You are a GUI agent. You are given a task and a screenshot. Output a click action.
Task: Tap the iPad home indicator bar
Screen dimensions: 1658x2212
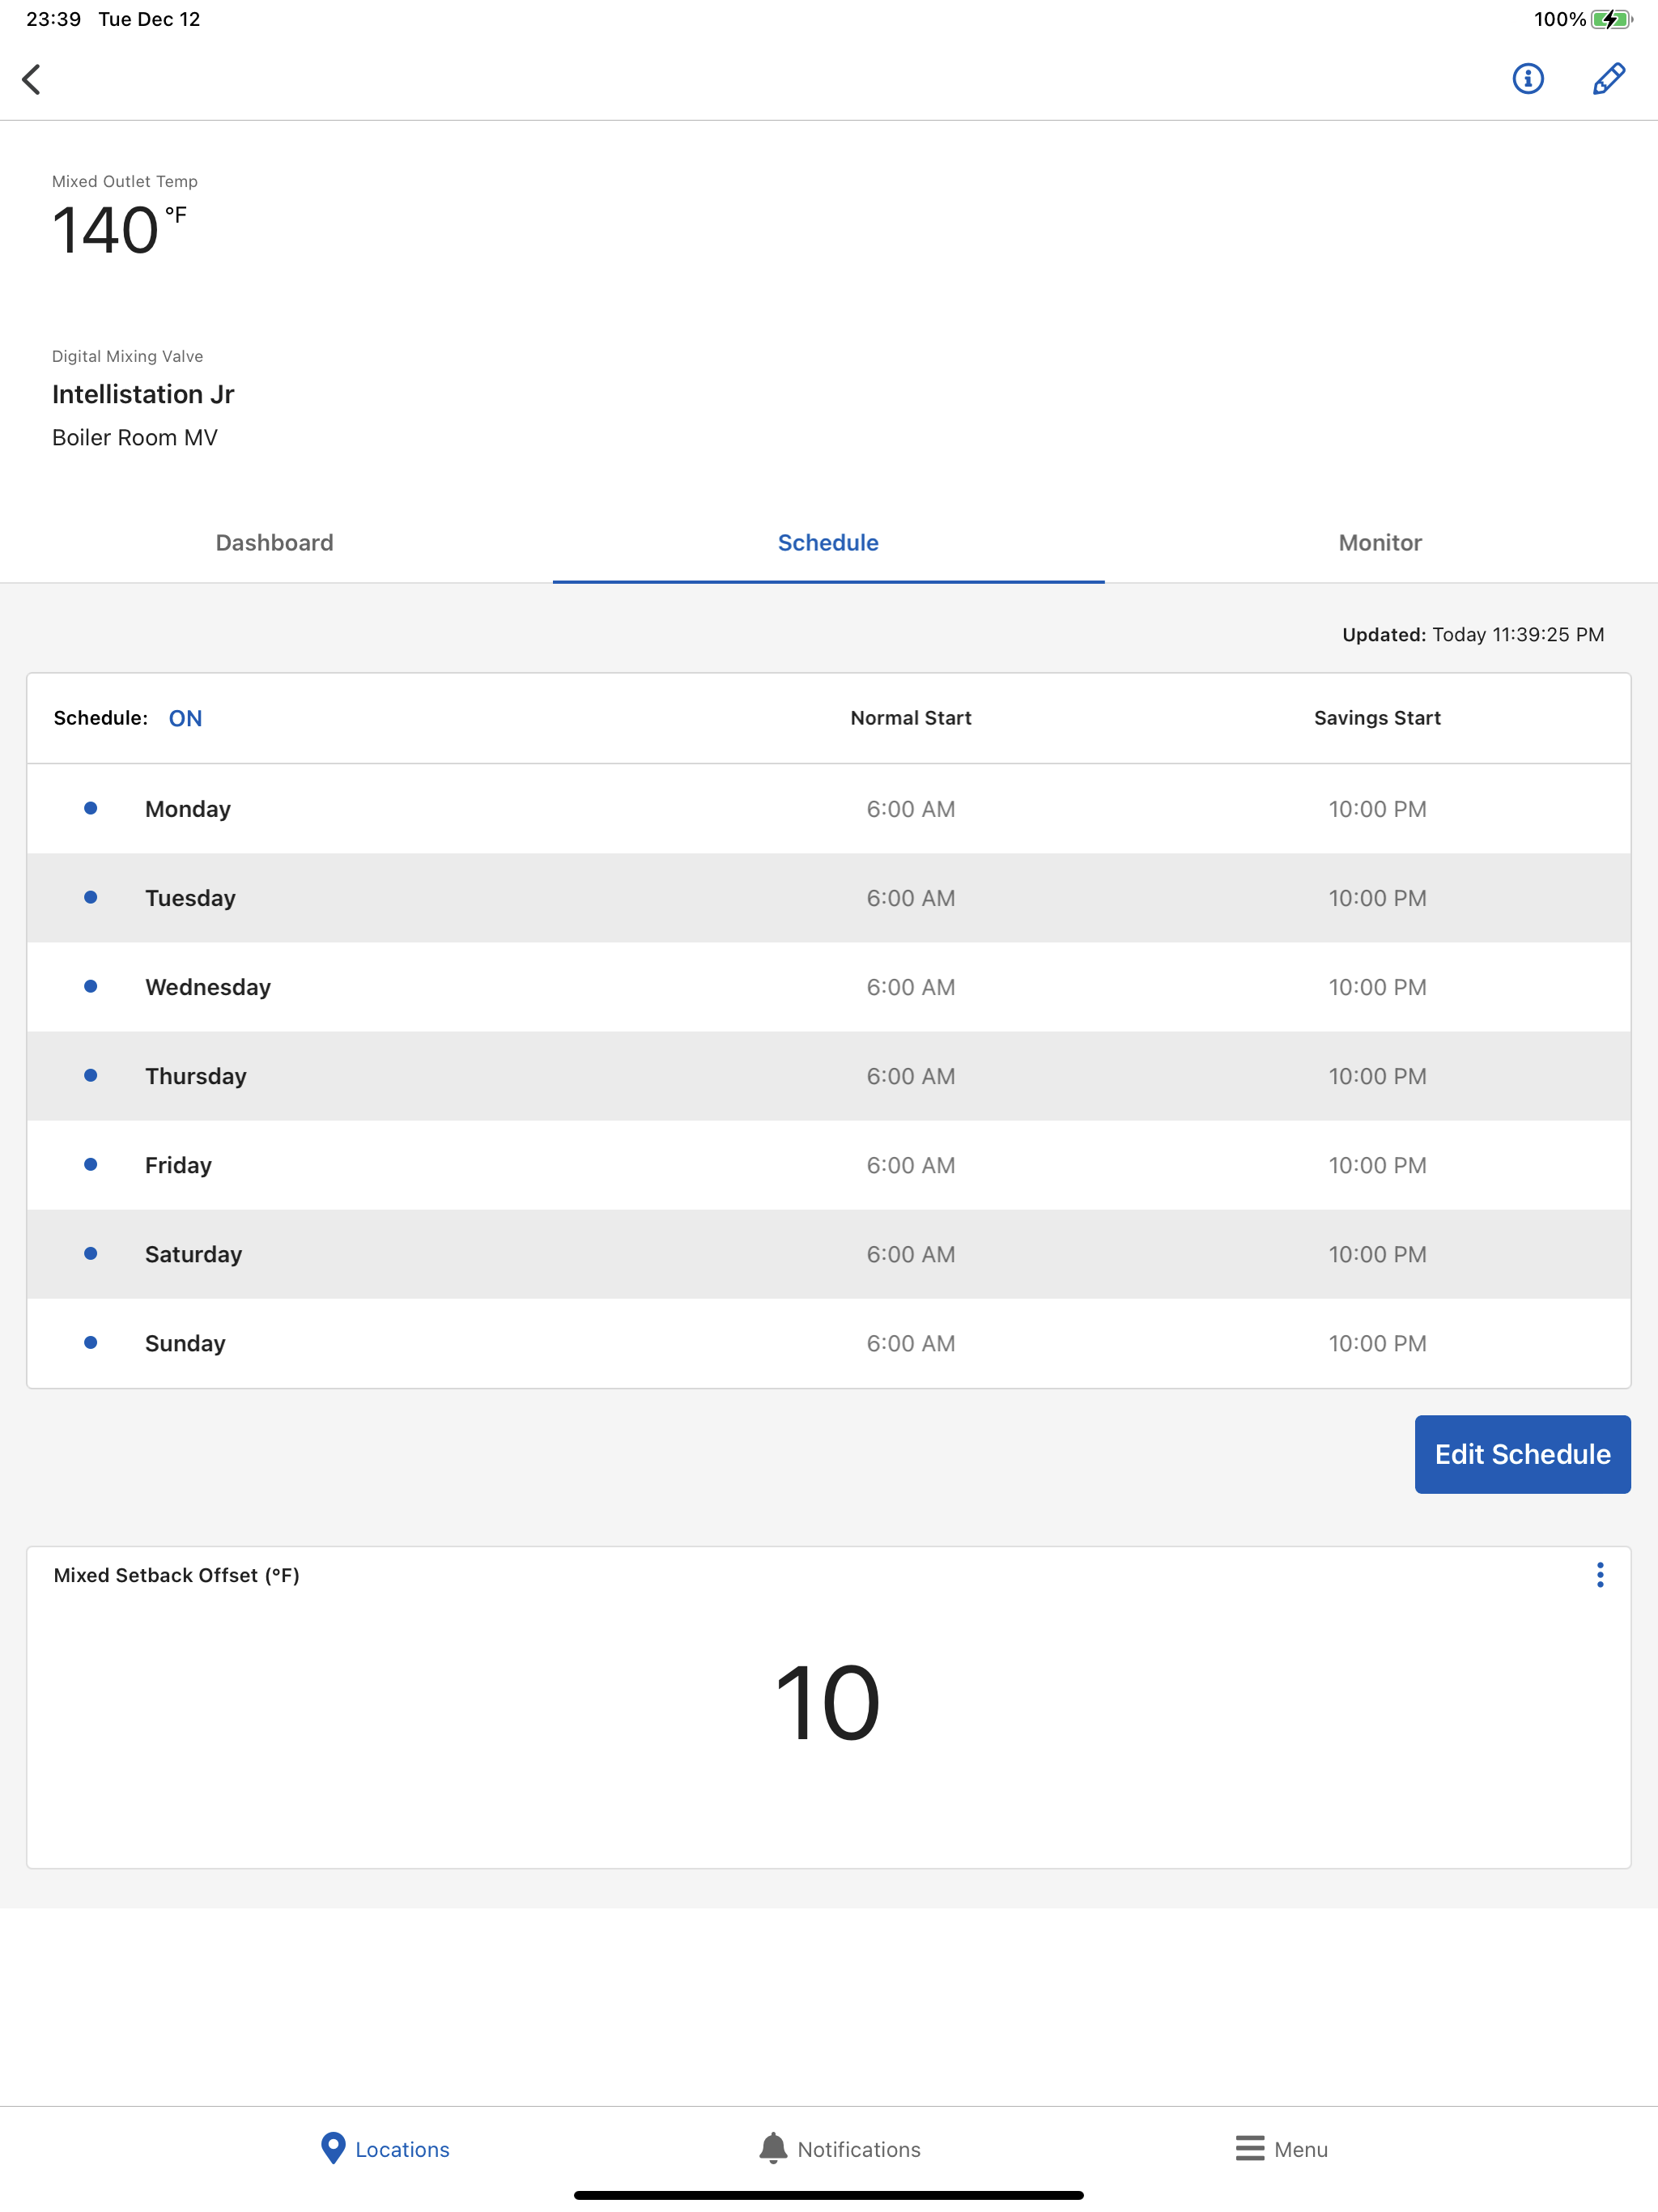(x=828, y=2195)
